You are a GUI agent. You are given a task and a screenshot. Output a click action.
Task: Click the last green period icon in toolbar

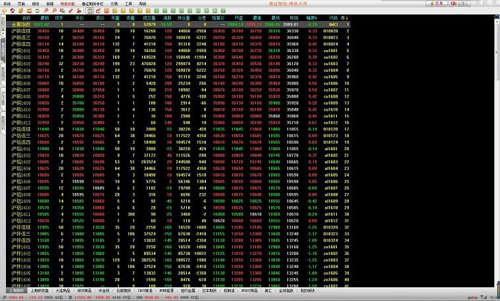click(x=223, y=11)
